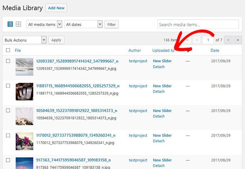The height and width of the screenshot is (169, 245).
Task: Open New Slider link in 1170012 row
Action: 162,135
